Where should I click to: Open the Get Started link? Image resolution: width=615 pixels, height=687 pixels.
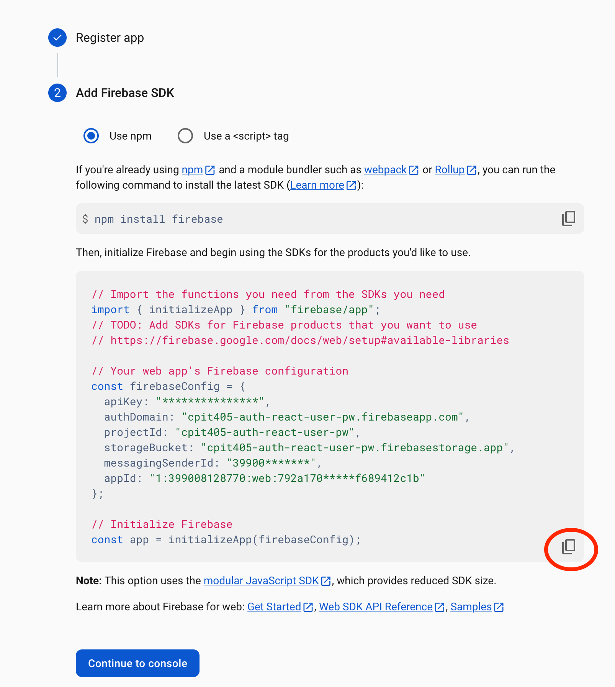pyautogui.click(x=274, y=607)
